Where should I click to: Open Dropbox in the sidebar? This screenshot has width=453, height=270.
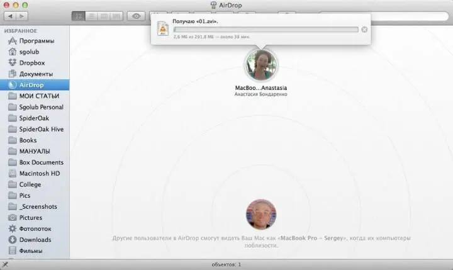click(x=35, y=63)
